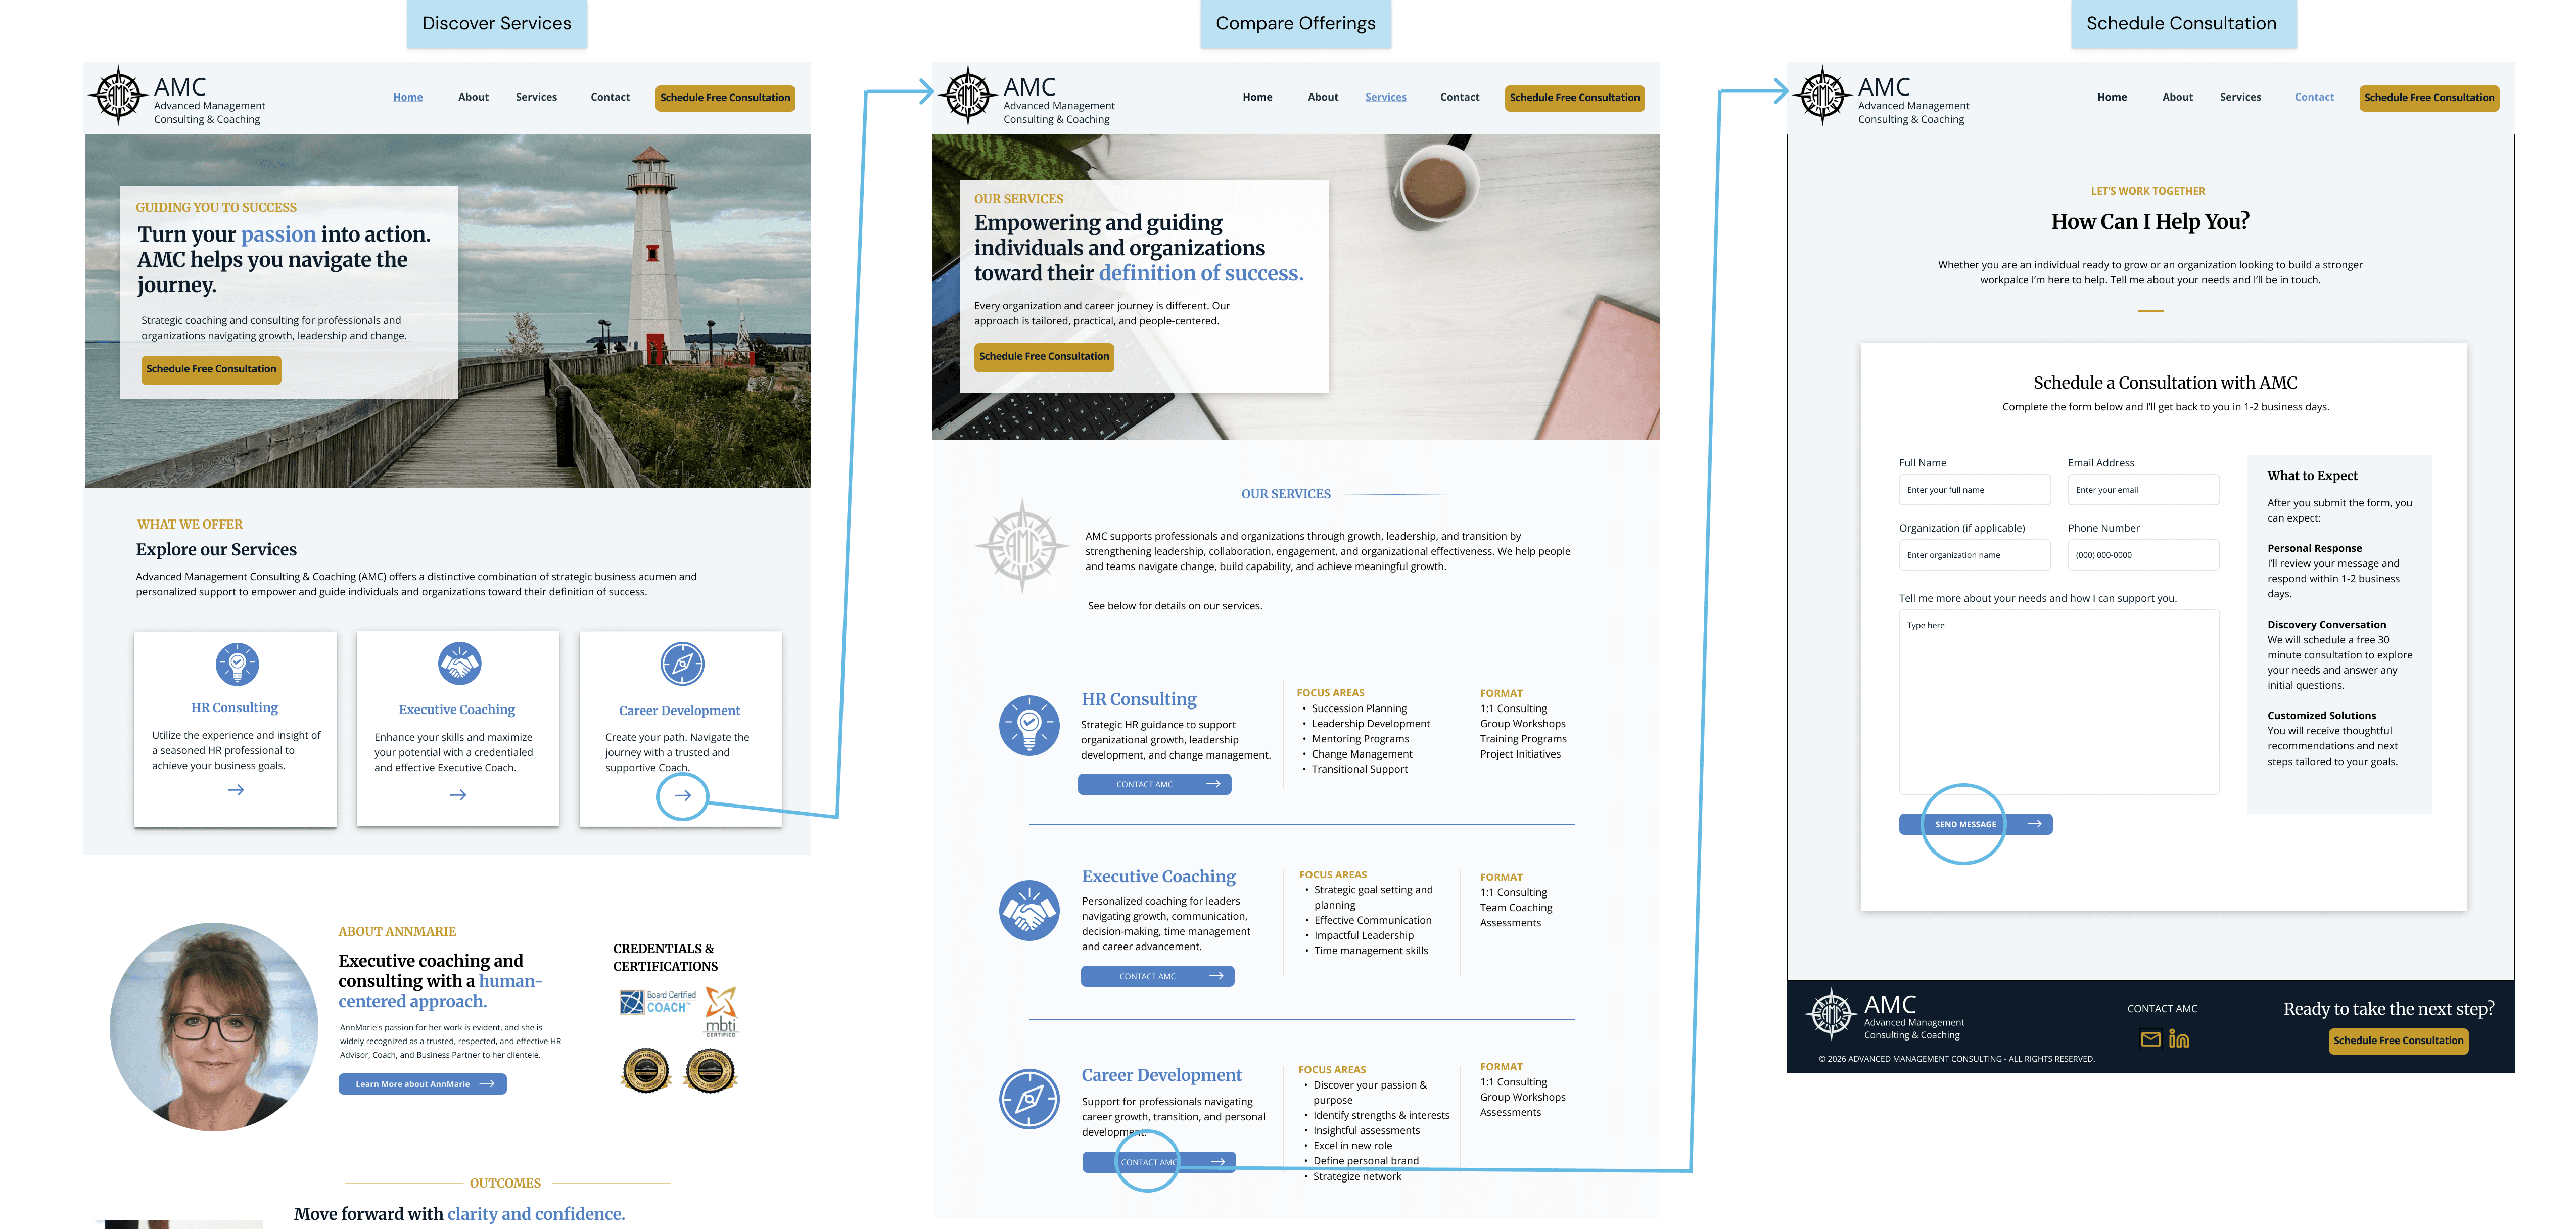Click the Compare Offerings label
This screenshot has width=2576, height=1229.
pyautogui.click(x=1295, y=23)
